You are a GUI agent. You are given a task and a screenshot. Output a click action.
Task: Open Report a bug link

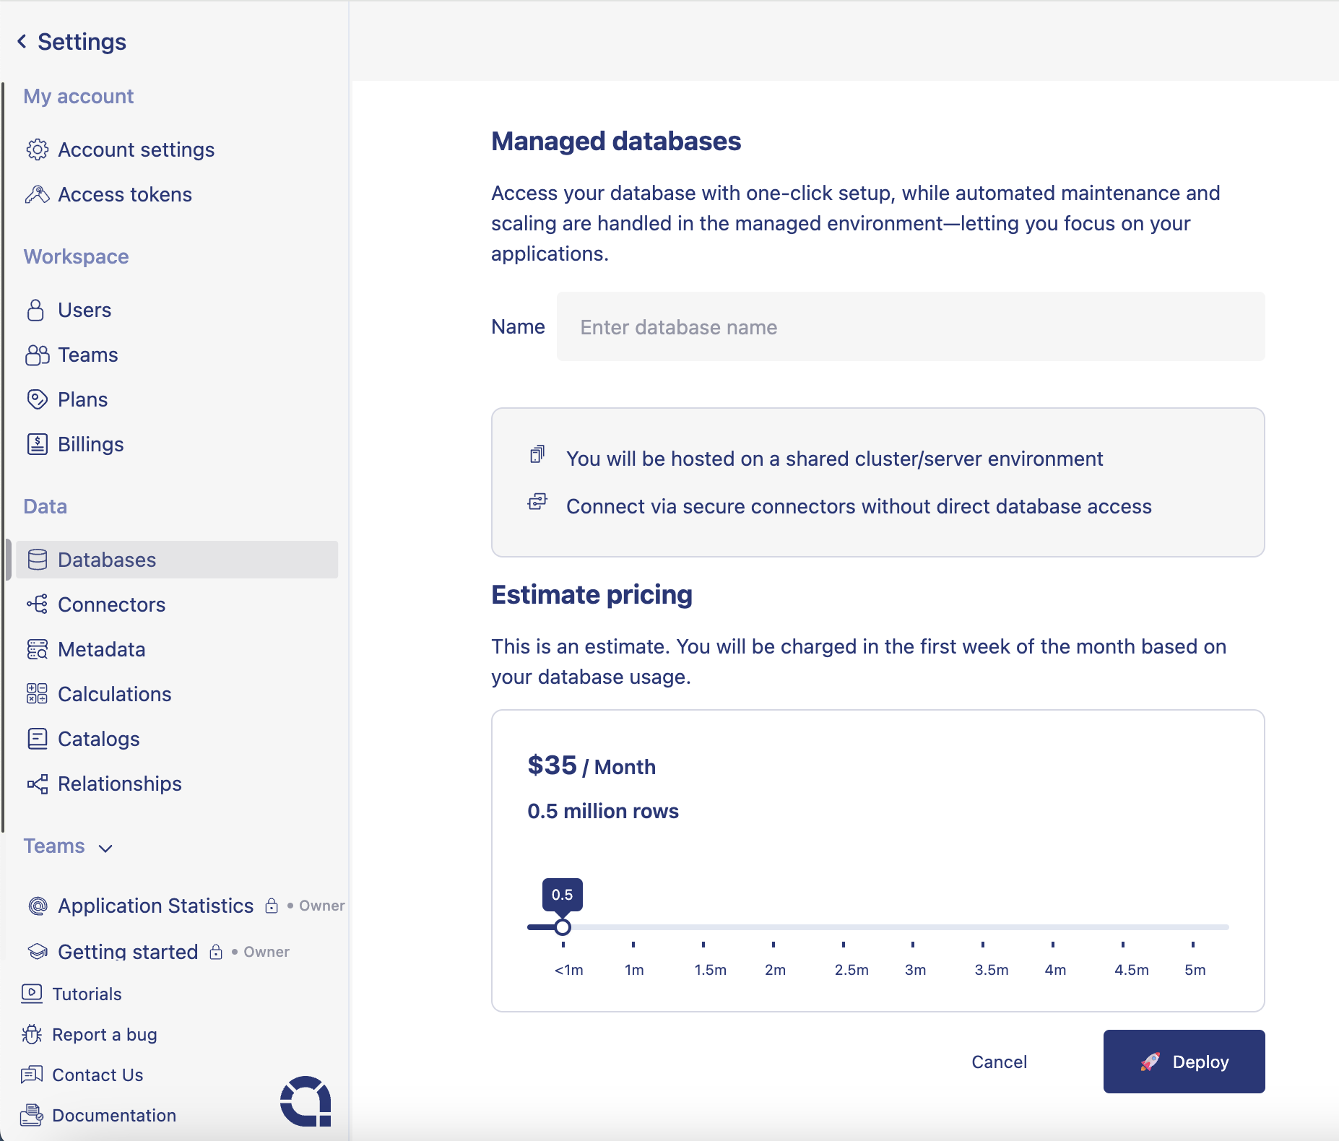pyautogui.click(x=105, y=1034)
